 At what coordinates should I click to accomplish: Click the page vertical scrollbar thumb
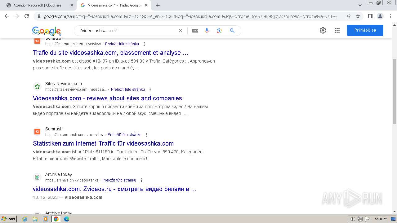(394, 91)
